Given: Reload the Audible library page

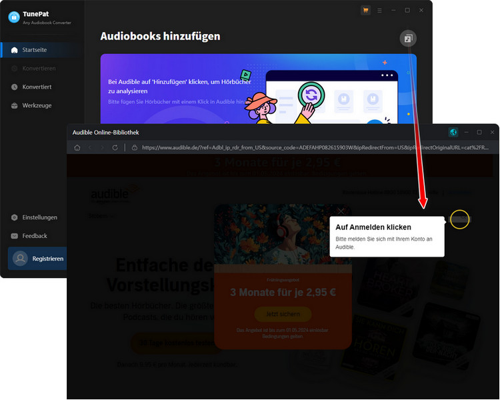Looking at the screenshot, I should (x=115, y=148).
